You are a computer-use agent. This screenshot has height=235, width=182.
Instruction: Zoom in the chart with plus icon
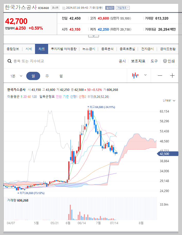pyautogui.click(x=172, y=75)
